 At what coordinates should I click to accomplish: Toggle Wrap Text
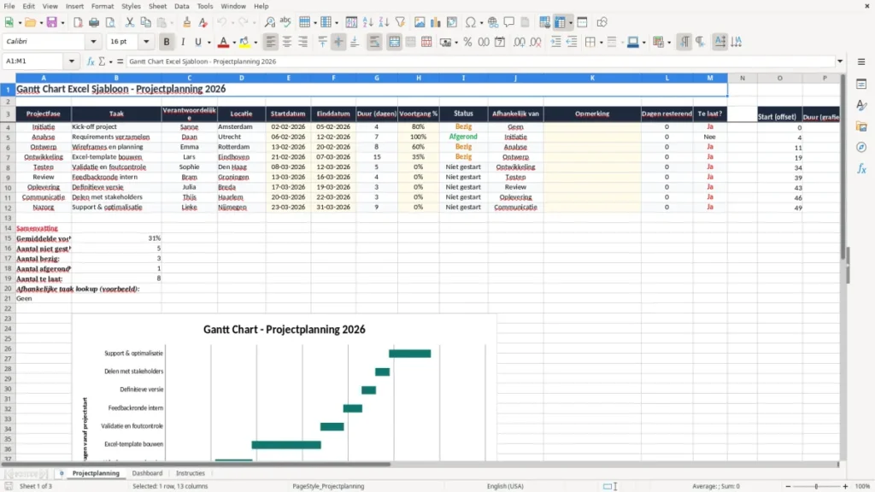(x=374, y=42)
